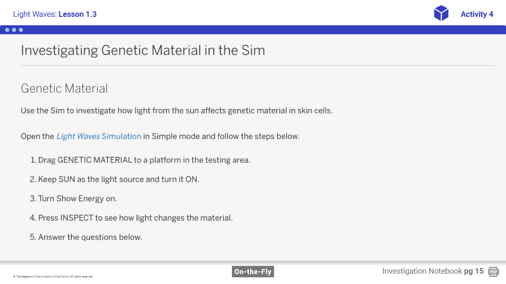This screenshot has width=506, height=284.
Task: Click the Investigating Genetic Material in the Sim heading
Action: (x=143, y=51)
